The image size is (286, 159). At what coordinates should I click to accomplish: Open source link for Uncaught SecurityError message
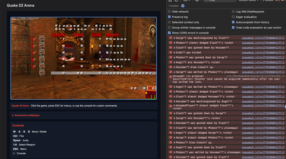255,76
